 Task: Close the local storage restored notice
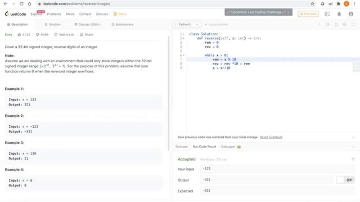click(x=353, y=137)
